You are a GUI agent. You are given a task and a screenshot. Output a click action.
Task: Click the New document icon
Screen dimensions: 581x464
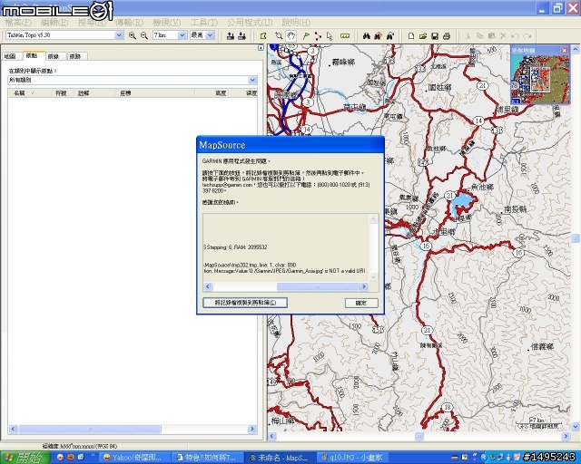(411, 36)
